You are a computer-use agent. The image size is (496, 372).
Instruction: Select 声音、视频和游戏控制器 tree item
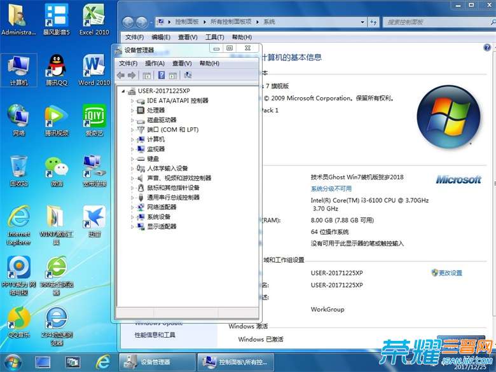179,178
